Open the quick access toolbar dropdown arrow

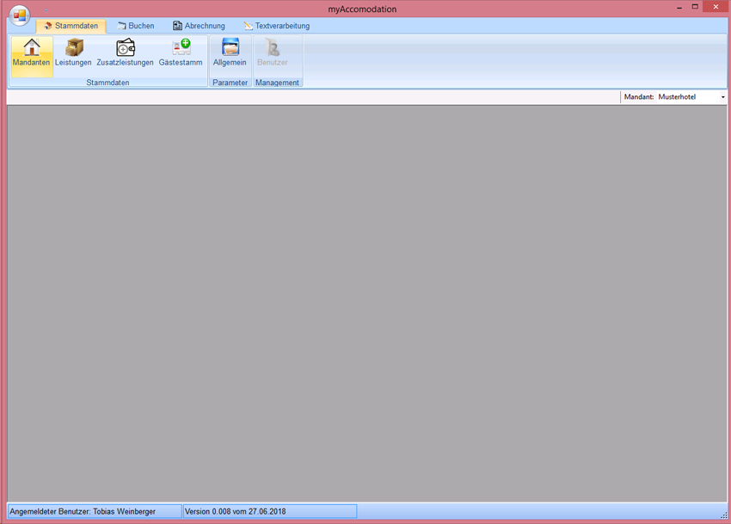tap(46, 9)
